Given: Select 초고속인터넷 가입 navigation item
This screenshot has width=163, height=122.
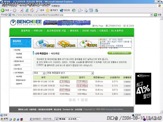Looking at the screenshot, I should pyautogui.click(x=56, y=31).
